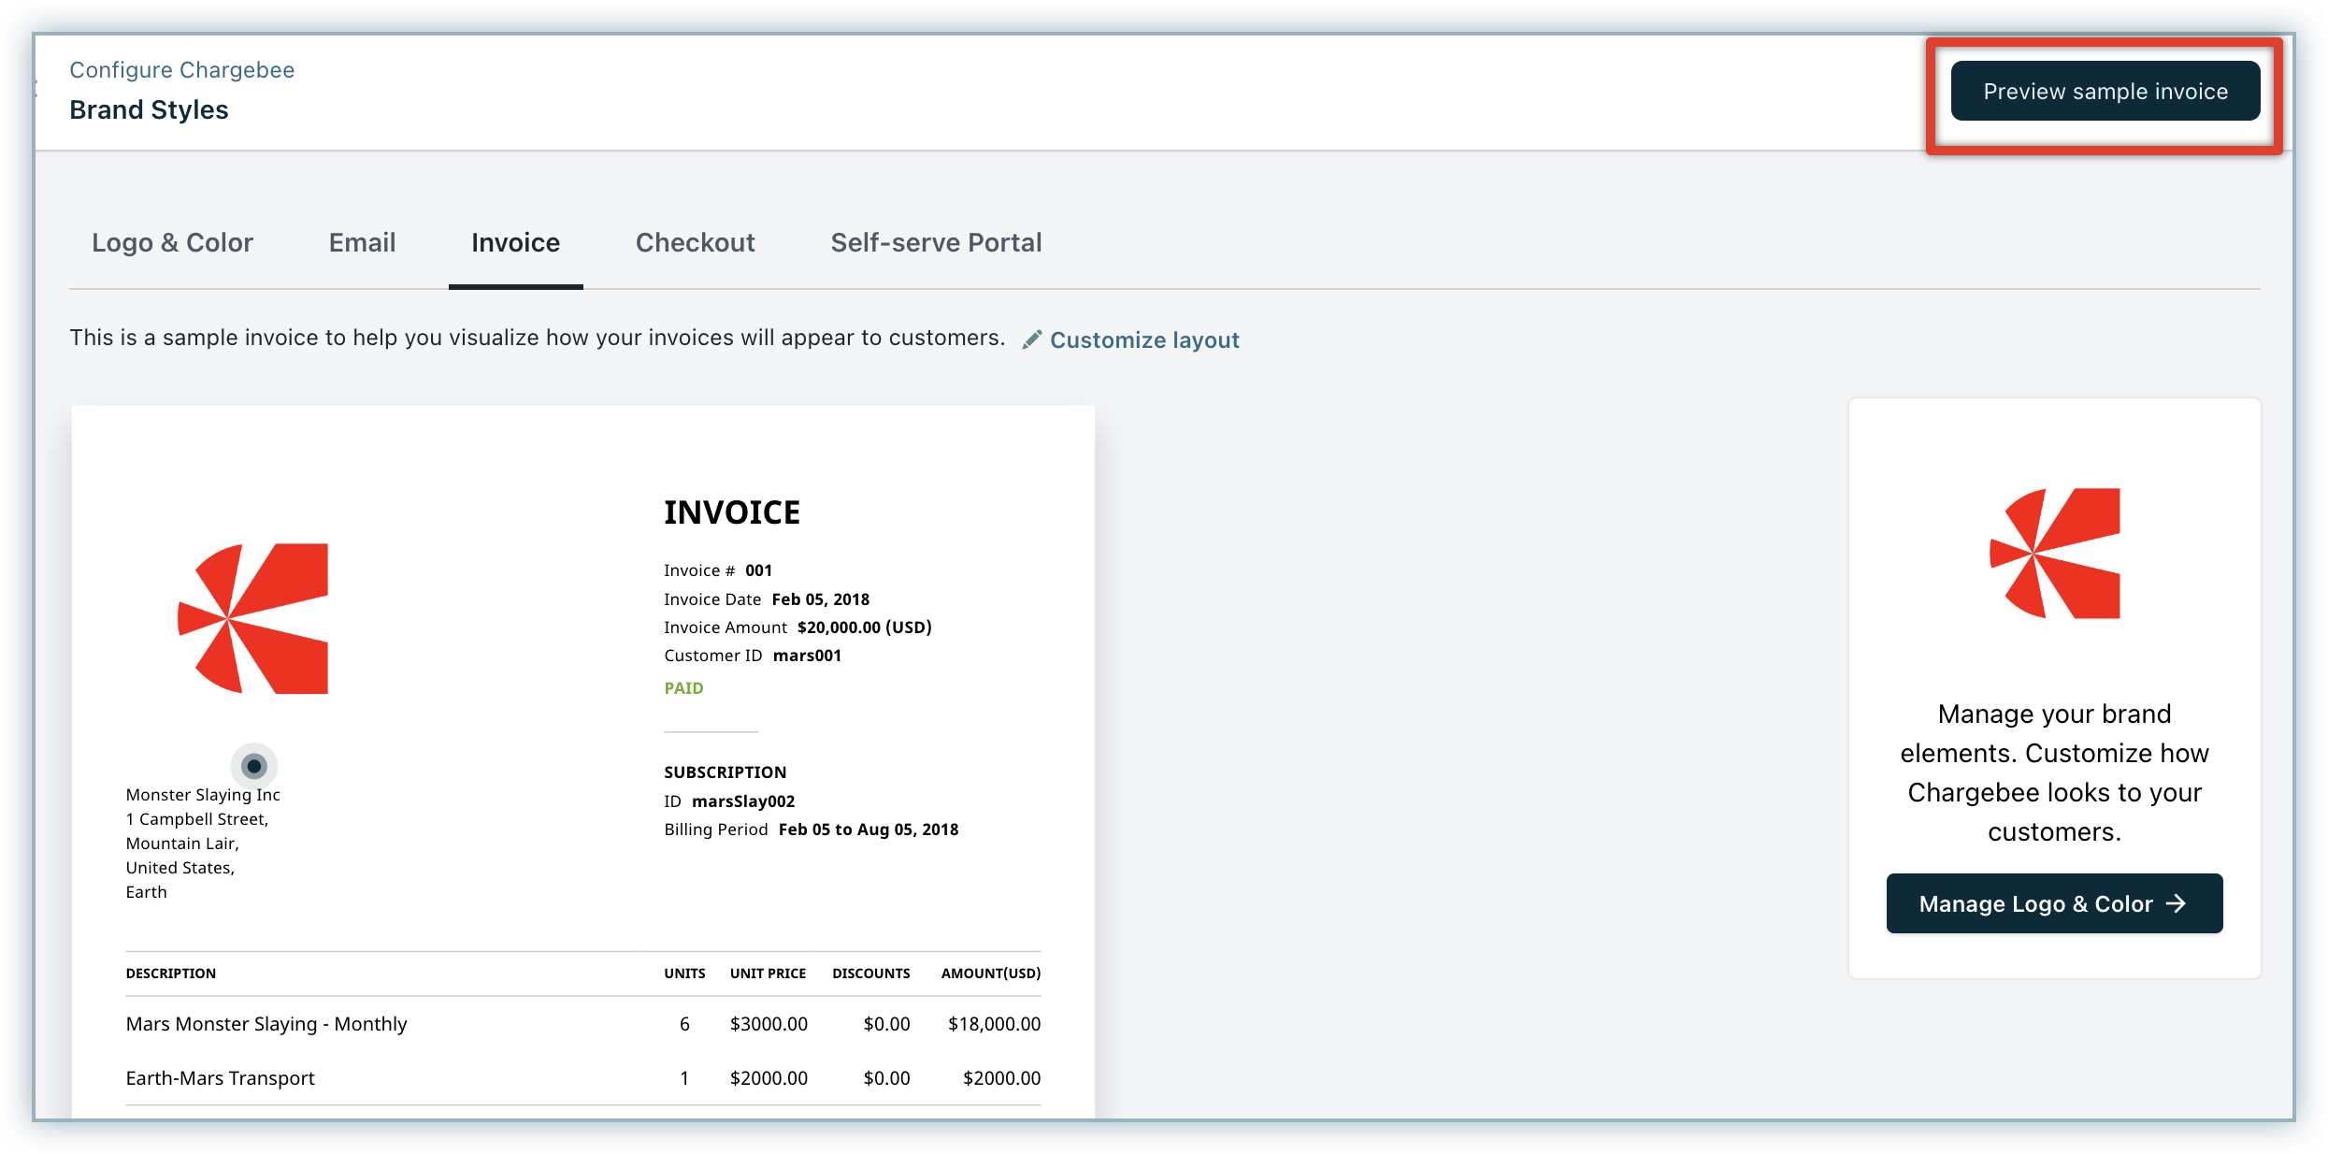Screen dimensions: 2328x1154
Task: Select the Invoice tab
Action: point(515,243)
